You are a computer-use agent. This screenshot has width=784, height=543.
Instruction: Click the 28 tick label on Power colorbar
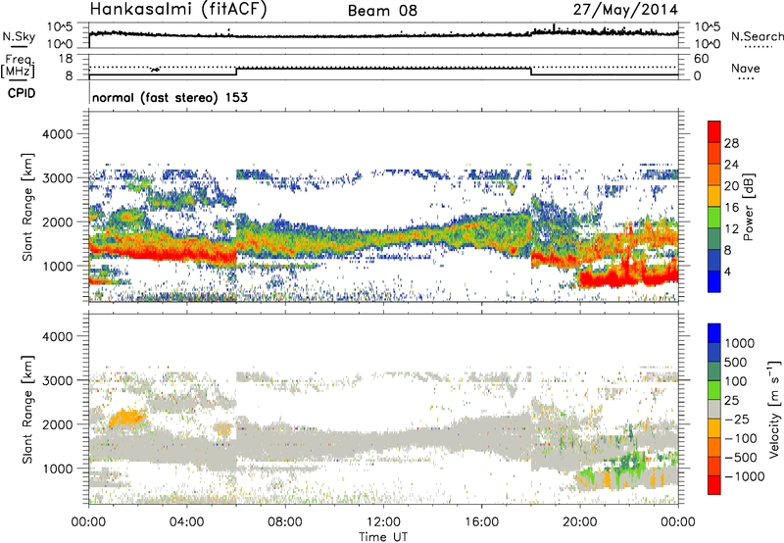tap(732, 143)
